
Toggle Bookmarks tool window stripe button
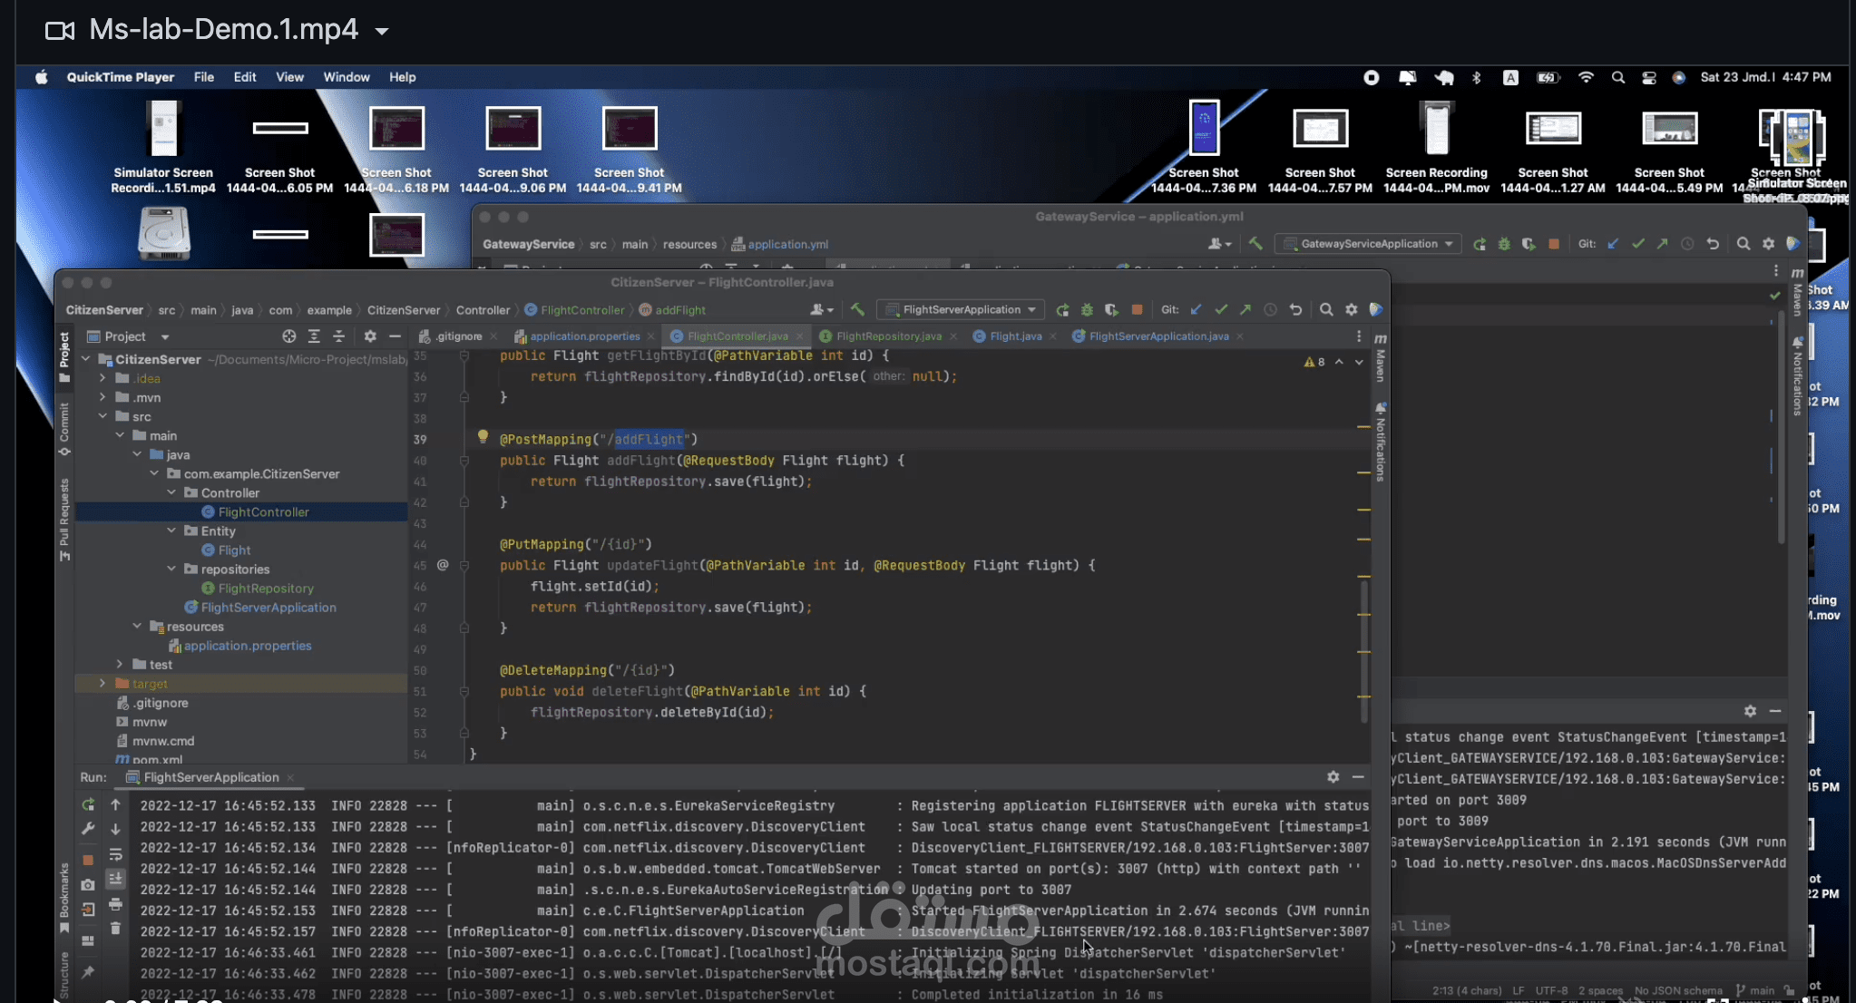pyautogui.click(x=64, y=898)
